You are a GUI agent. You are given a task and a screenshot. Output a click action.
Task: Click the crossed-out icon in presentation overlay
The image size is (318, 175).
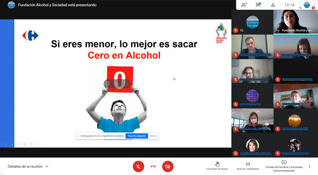click(117, 83)
